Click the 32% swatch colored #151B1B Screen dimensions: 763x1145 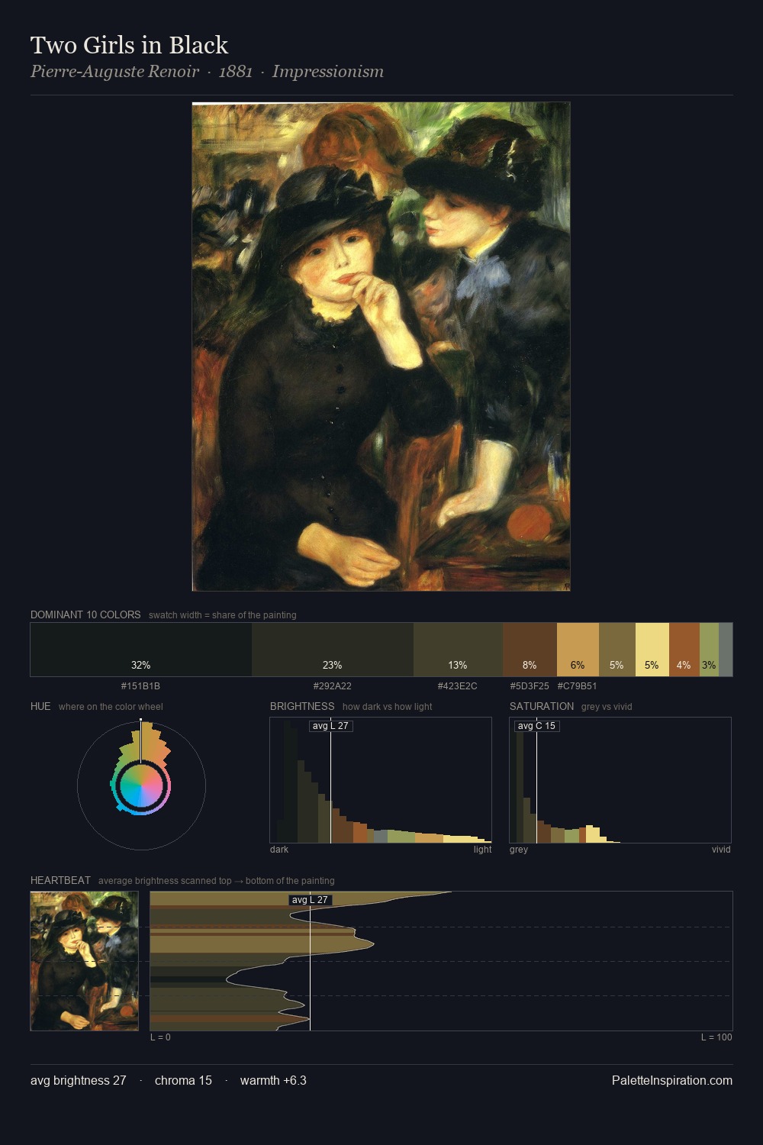click(141, 650)
